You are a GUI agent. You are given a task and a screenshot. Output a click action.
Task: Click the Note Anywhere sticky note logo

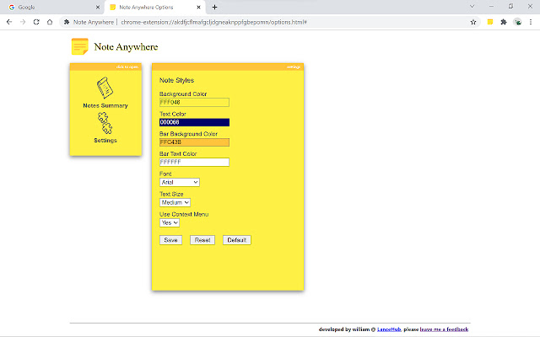(x=80, y=47)
